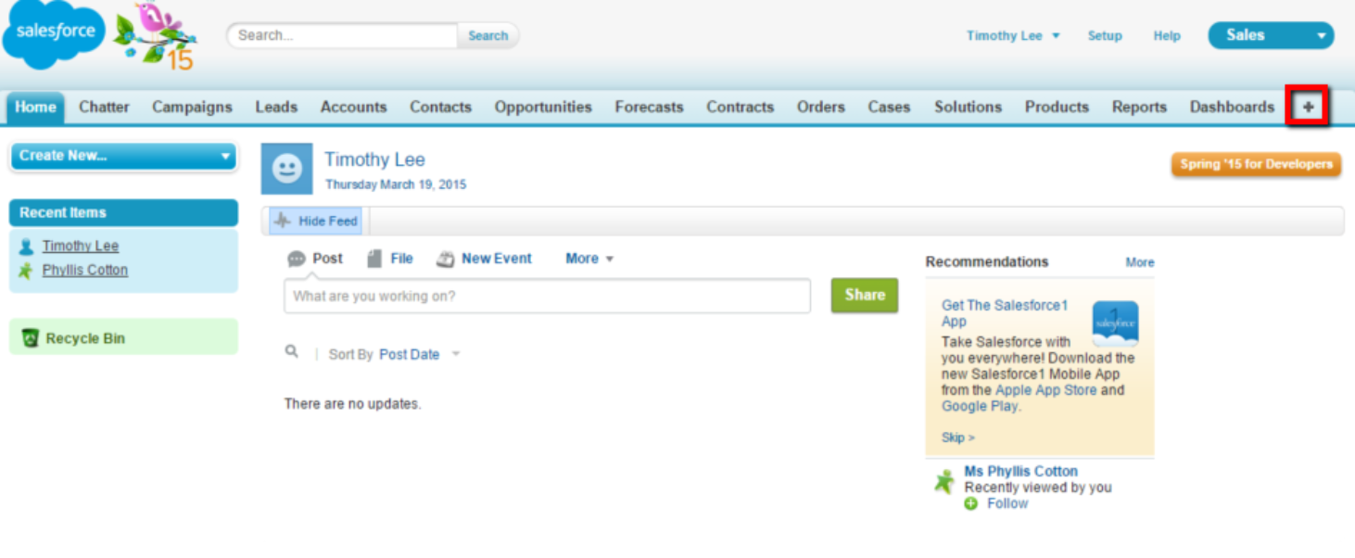Open the Chatter tab
This screenshot has height=558, width=1355.
[x=104, y=108]
